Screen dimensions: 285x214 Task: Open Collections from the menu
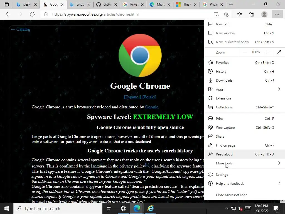coord(245,107)
